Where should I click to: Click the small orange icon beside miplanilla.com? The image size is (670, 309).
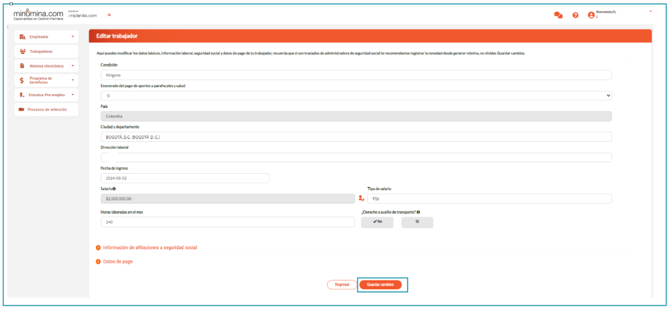click(109, 15)
